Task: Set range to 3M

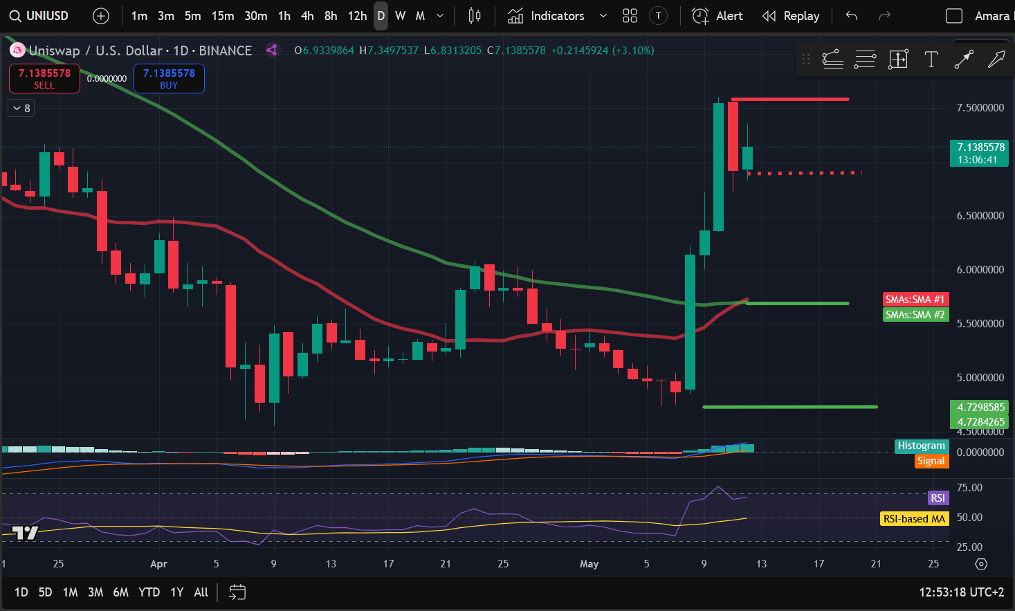Action: tap(95, 592)
